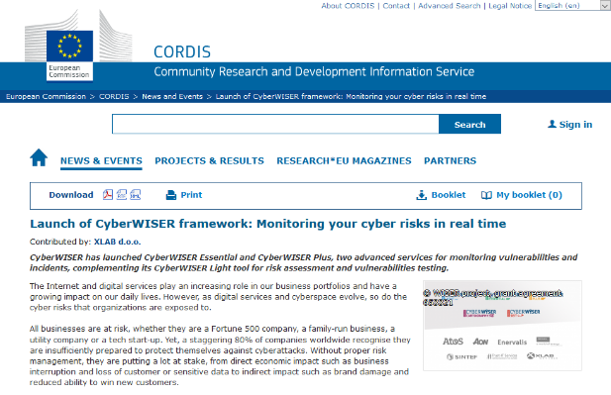
Task: Click the Booklet link text
Action: (x=449, y=195)
